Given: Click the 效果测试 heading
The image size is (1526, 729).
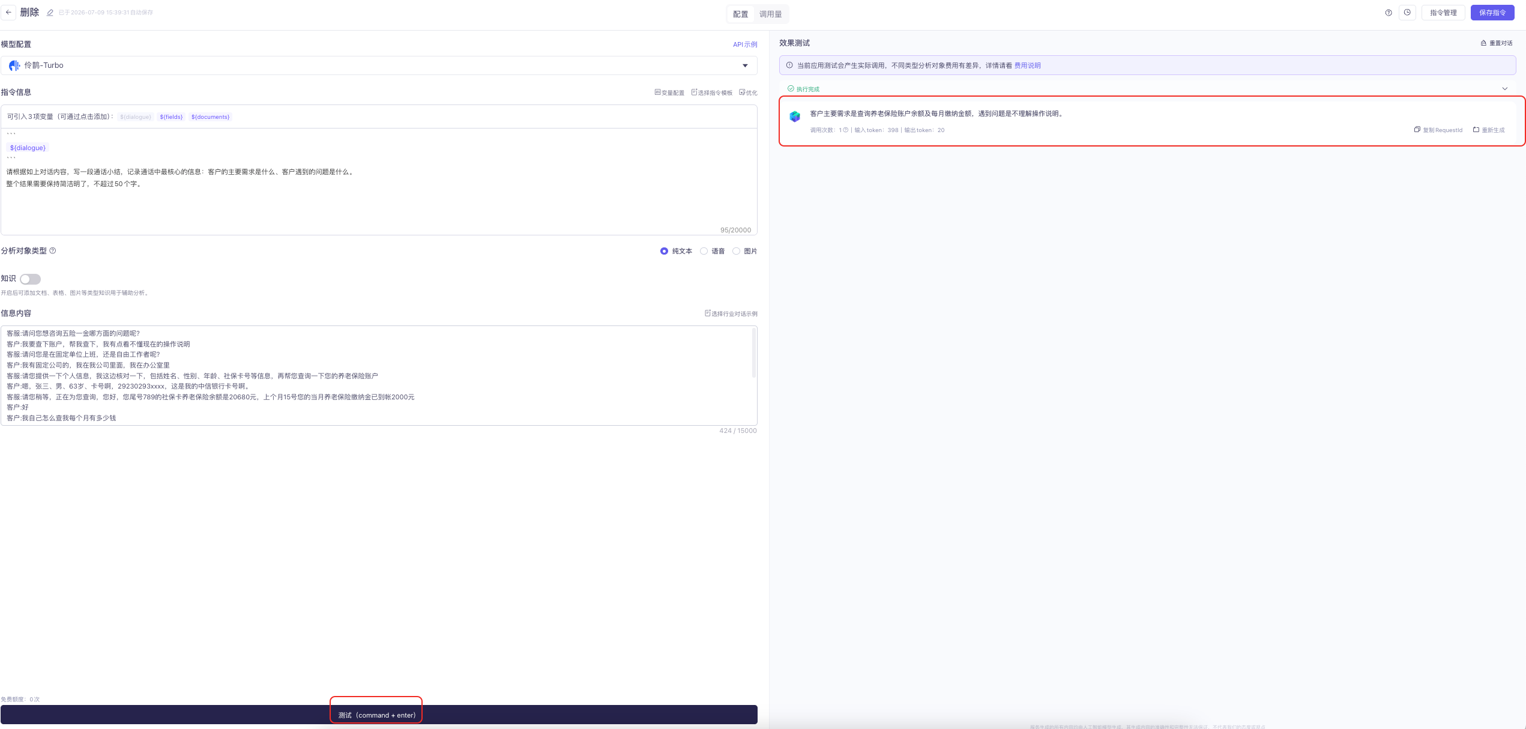Looking at the screenshot, I should pos(794,43).
